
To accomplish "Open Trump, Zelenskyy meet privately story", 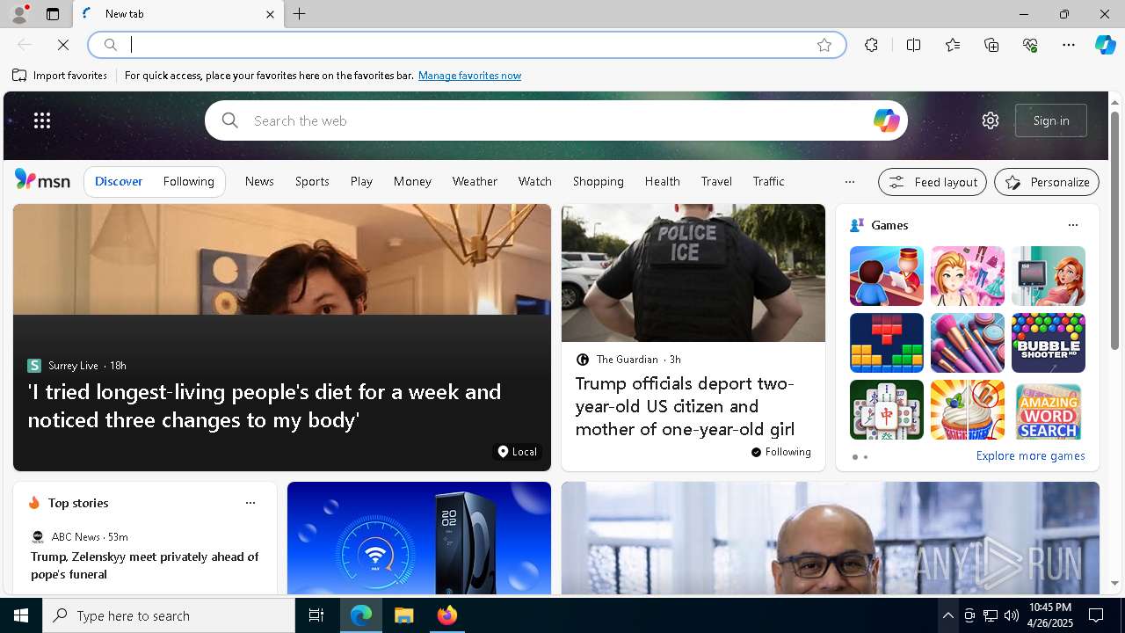I will (145, 565).
